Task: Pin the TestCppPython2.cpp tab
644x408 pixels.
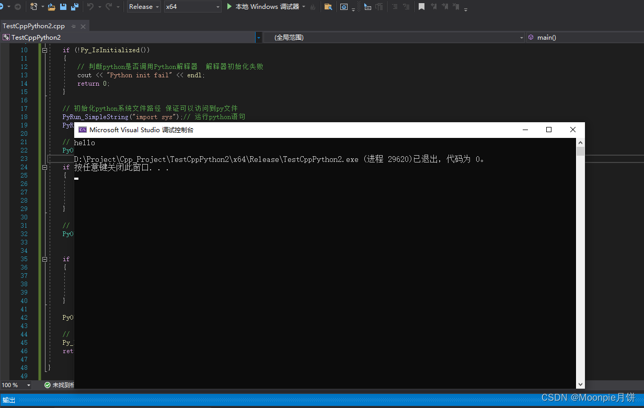Action: (74, 26)
